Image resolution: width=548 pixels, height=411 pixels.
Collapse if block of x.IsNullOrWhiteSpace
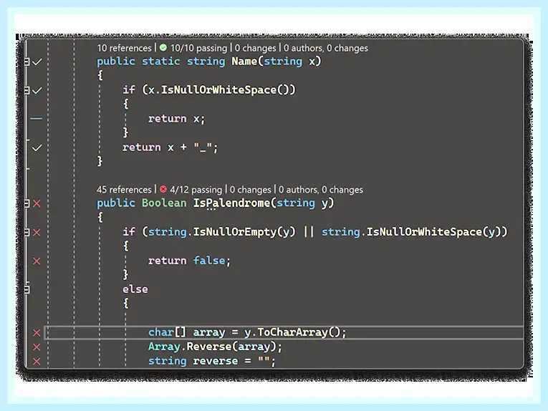pyautogui.click(x=27, y=90)
